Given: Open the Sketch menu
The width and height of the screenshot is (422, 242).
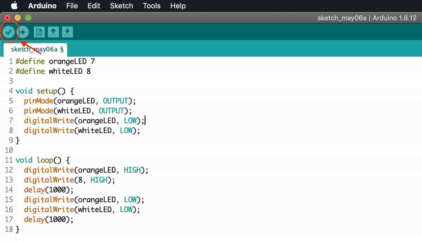Looking at the screenshot, I should pyautogui.click(x=121, y=6).
